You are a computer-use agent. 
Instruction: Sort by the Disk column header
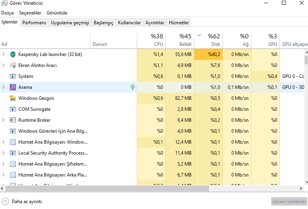(208, 40)
